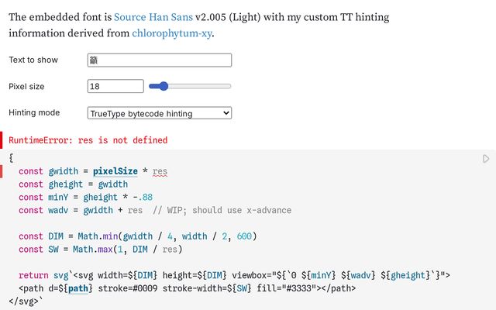Click the Hinting mode label

tap(34, 112)
